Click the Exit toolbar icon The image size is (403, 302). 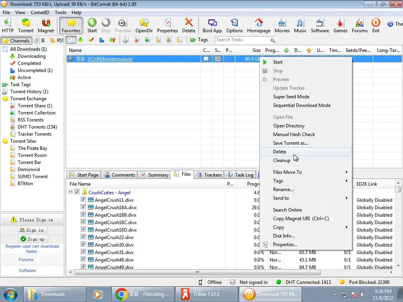pyautogui.click(x=376, y=26)
